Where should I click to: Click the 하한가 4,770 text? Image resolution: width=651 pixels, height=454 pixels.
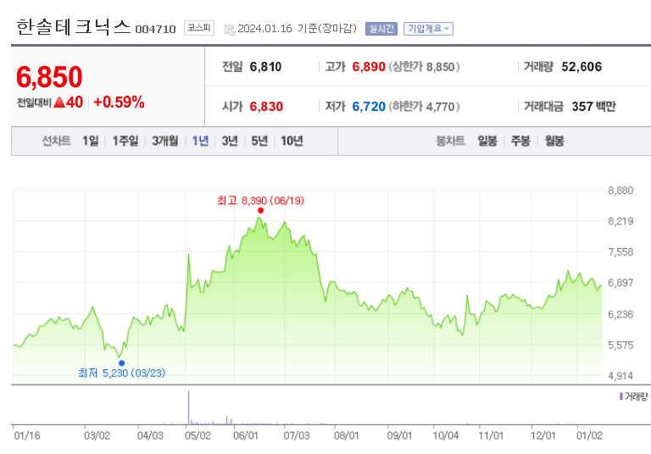tap(425, 107)
